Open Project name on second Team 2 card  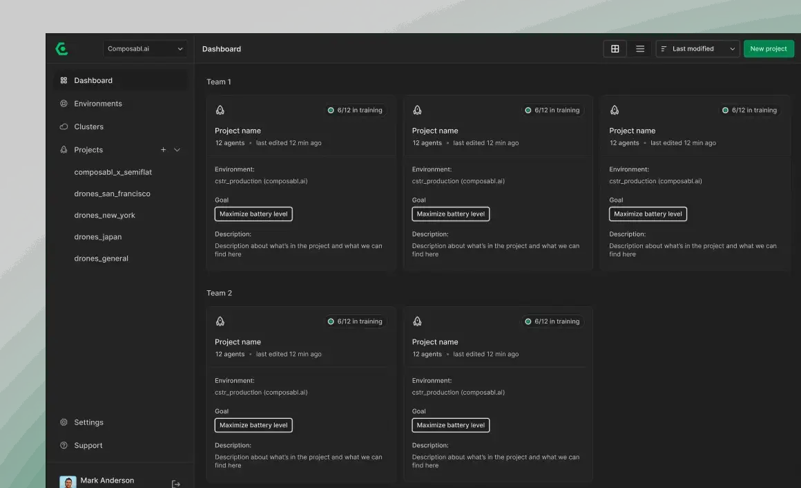coord(435,342)
